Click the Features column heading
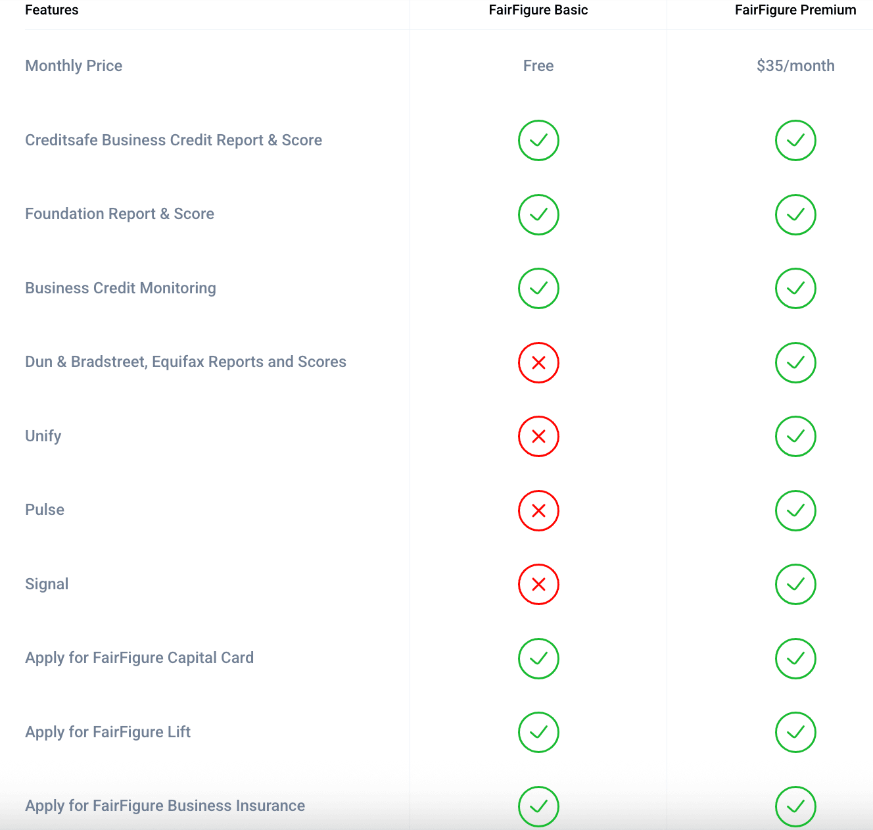Image resolution: width=873 pixels, height=830 pixels. coord(52,10)
